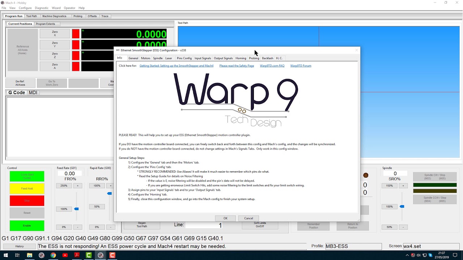The image size is (463, 260).
Task: Click the Zero Z button
Action: pyautogui.click(x=55, y=55)
